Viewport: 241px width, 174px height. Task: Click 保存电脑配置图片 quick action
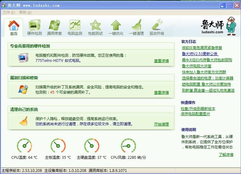click(195, 114)
